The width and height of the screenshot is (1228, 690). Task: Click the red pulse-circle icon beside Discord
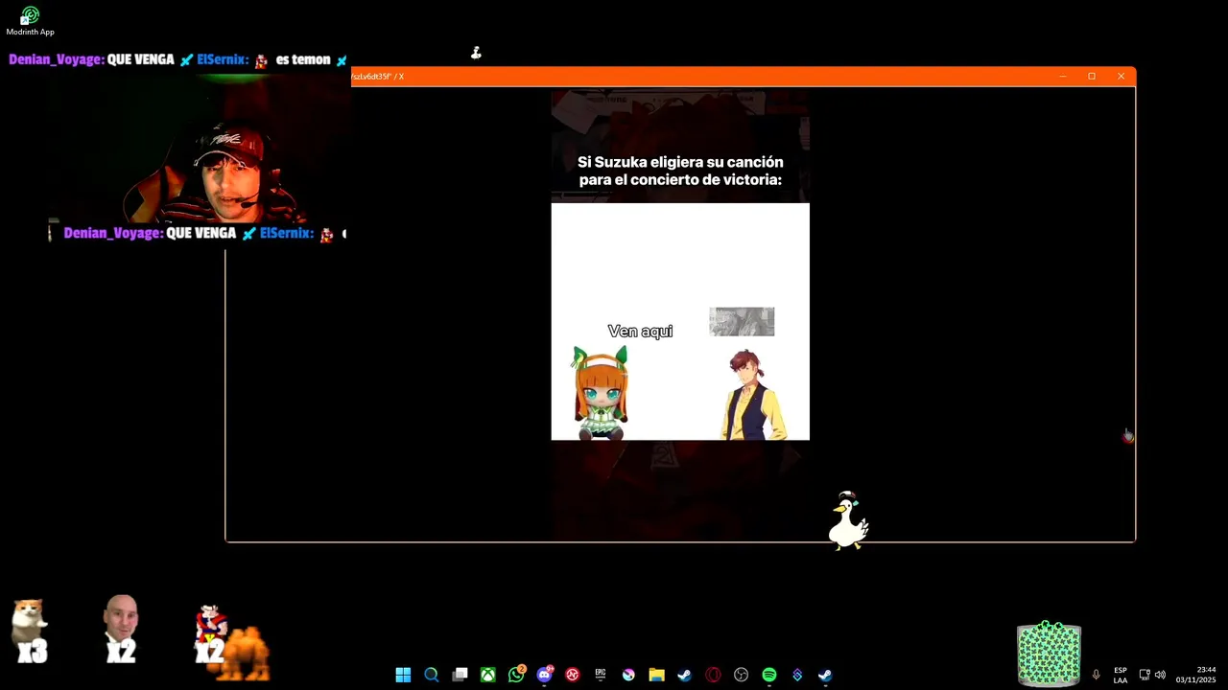tap(573, 675)
